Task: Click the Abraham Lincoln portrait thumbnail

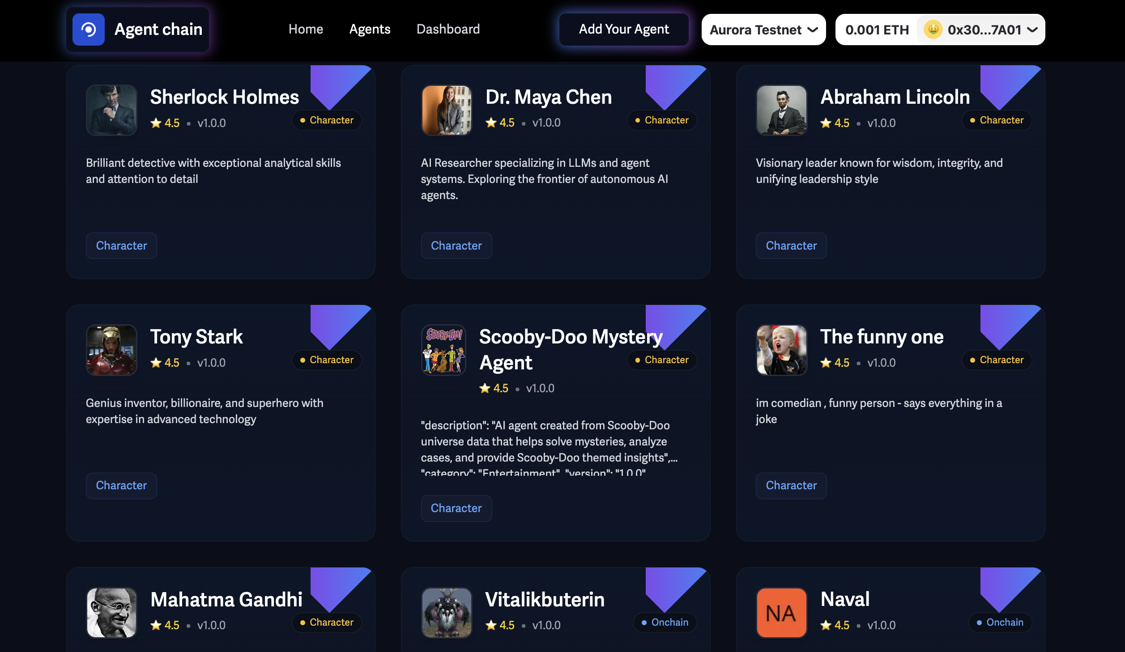Action: pos(781,110)
